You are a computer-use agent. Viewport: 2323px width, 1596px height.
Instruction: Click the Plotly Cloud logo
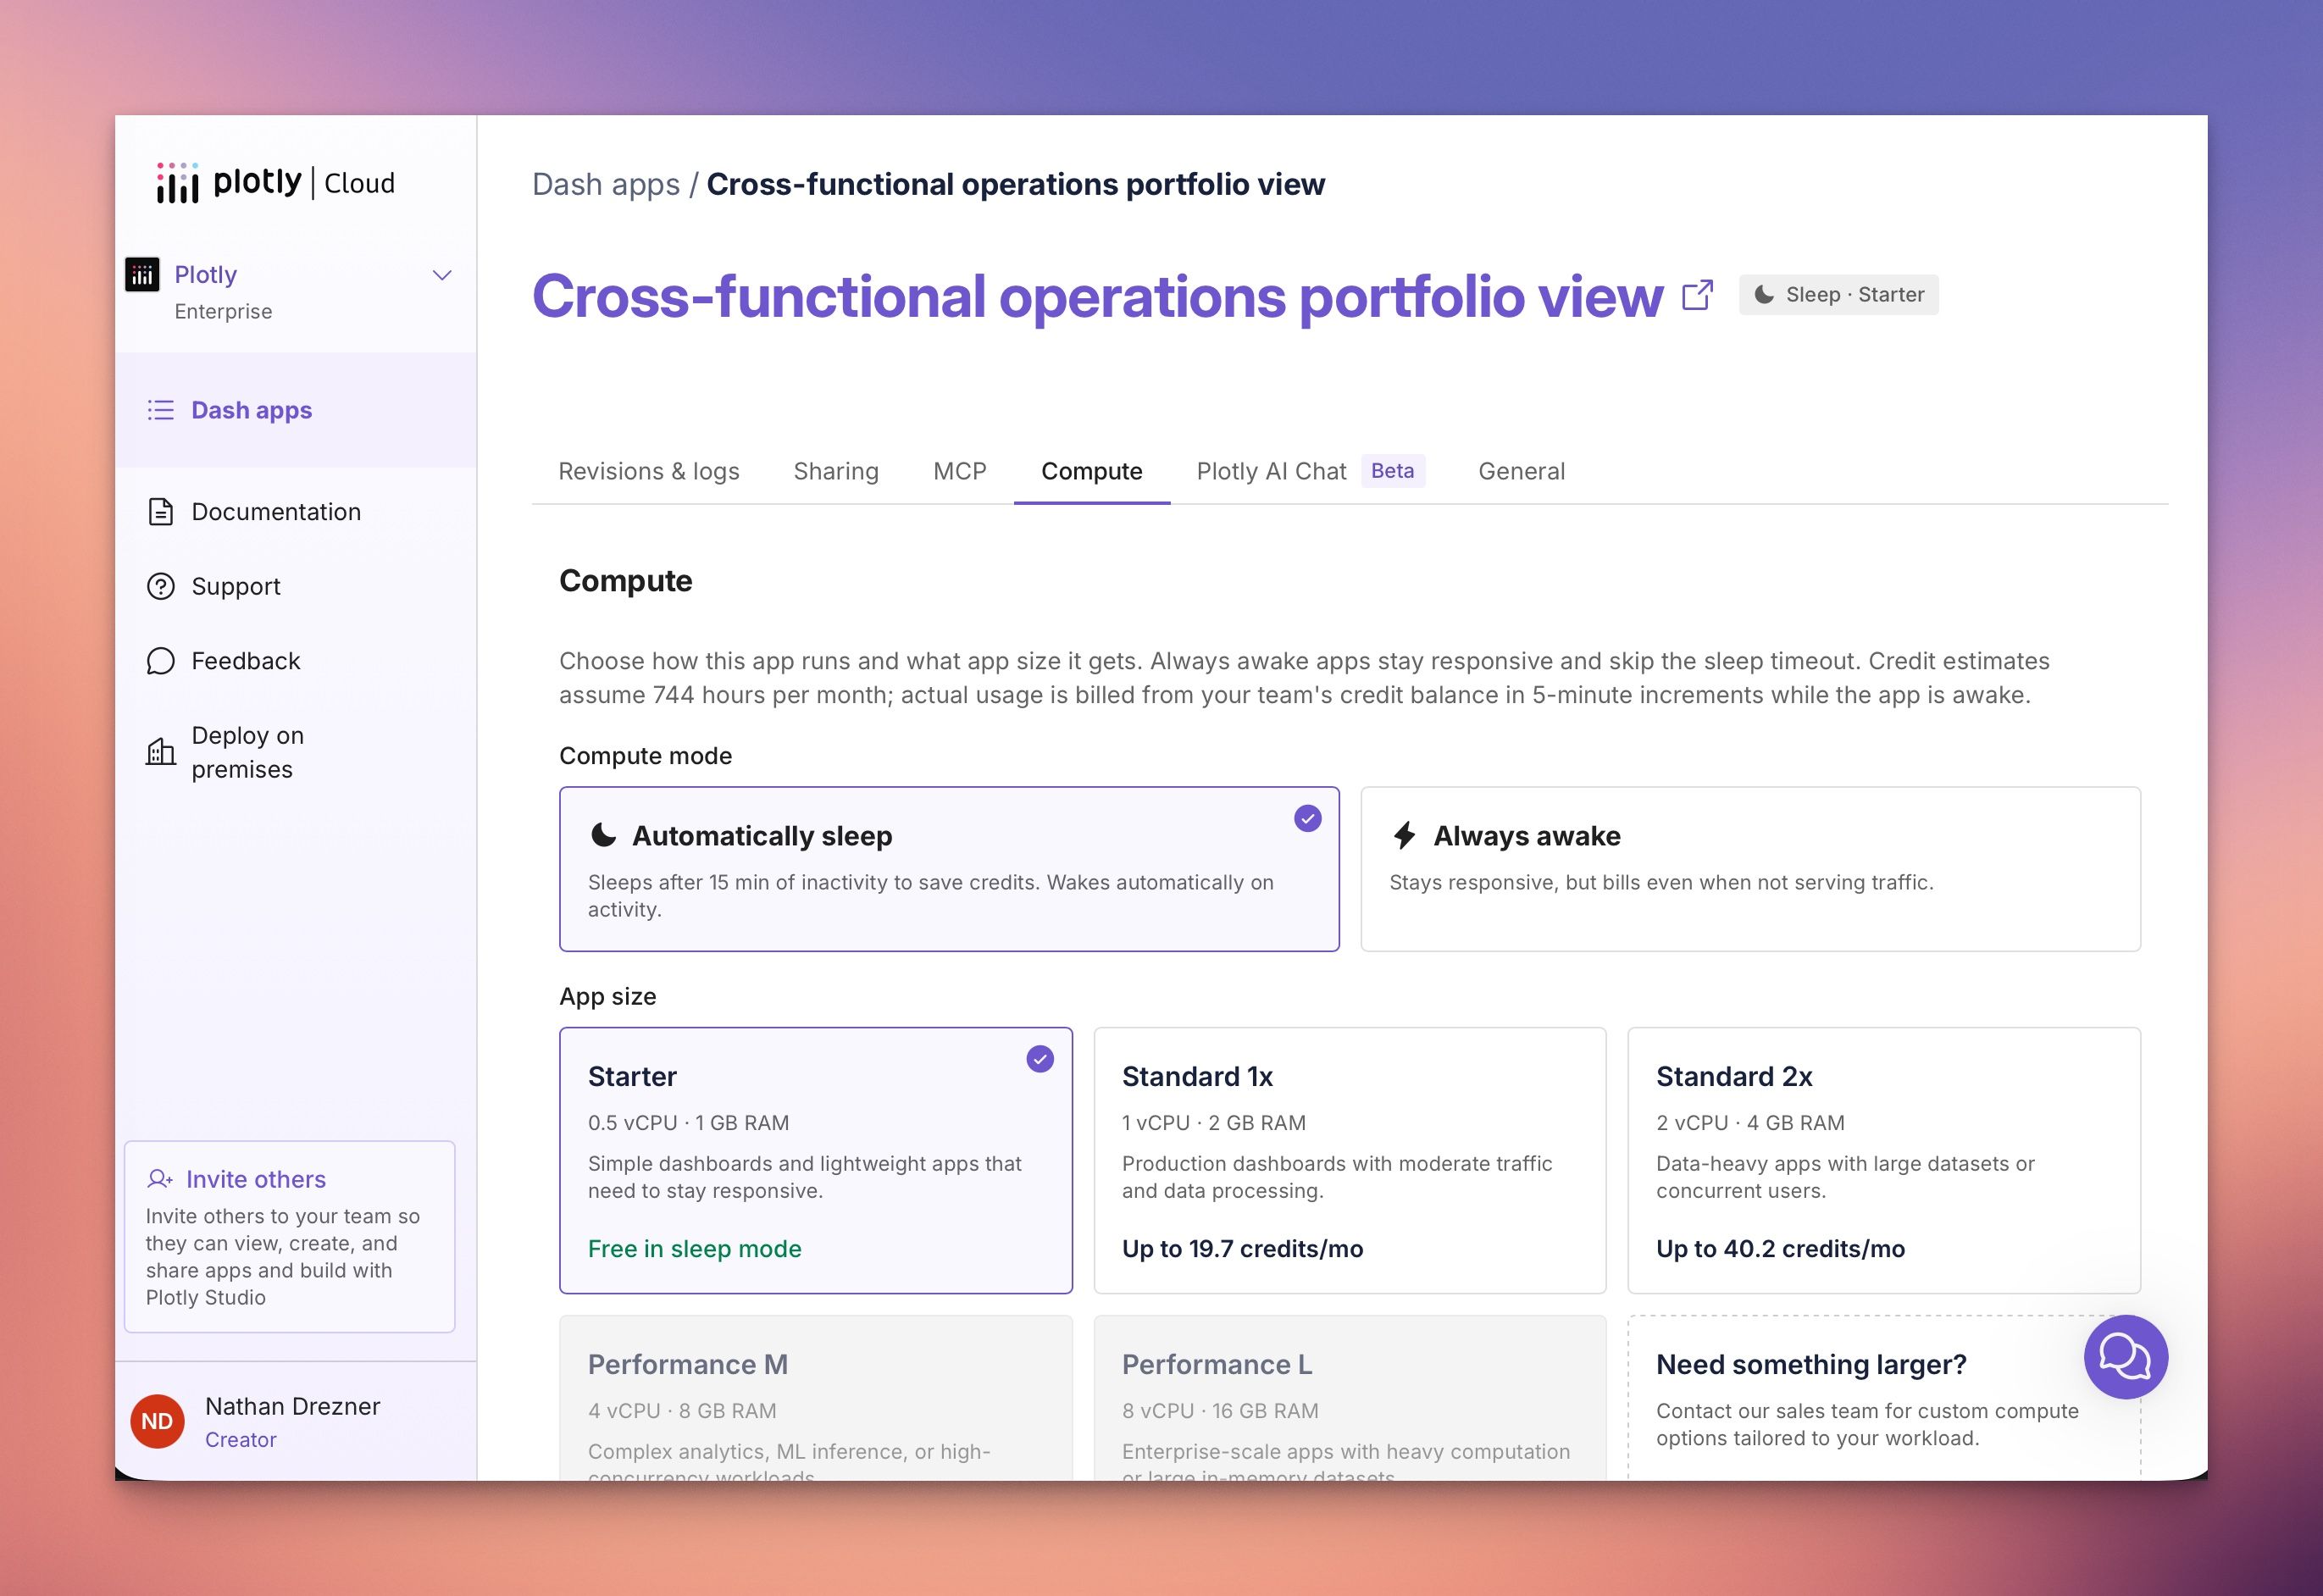(275, 183)
